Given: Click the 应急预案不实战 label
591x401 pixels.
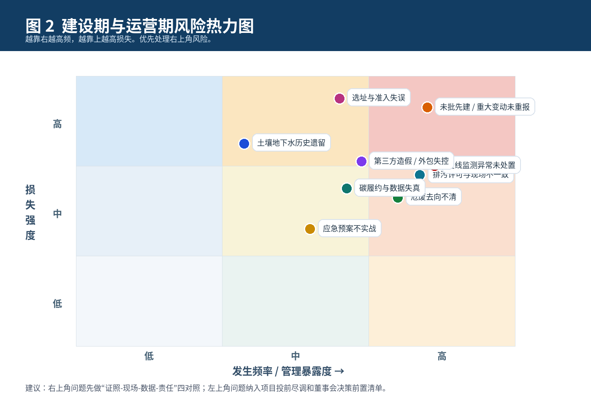Looking at the screenshot, I should (349, 229).
